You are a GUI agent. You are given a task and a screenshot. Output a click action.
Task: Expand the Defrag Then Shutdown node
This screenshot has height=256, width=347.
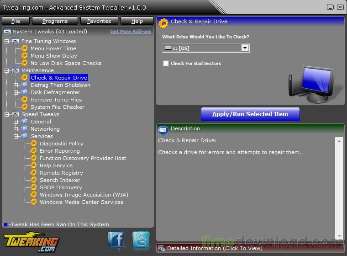click(16, 85)
